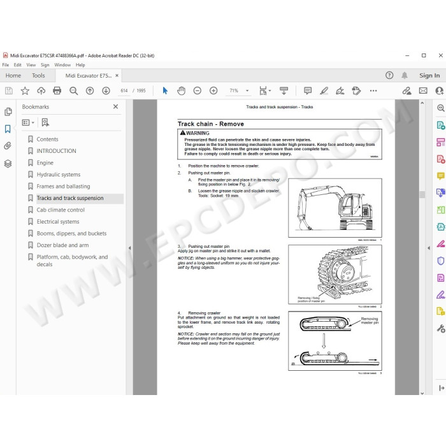Activate the selection arrow tool
Screen dimensions: 446x446
tap(165, 90)
